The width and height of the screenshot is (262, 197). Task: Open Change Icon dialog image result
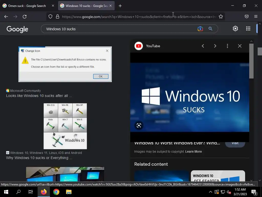(x=65, y=64)
